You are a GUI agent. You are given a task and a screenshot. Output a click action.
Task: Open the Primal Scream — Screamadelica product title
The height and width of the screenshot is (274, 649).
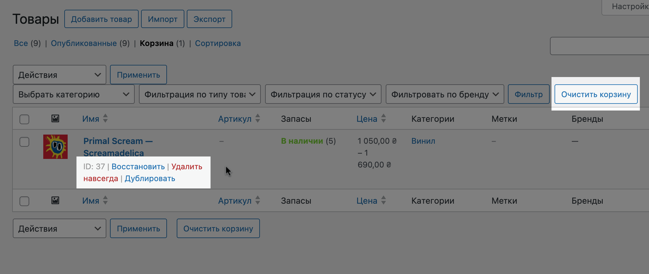click(x=118, y=147)
